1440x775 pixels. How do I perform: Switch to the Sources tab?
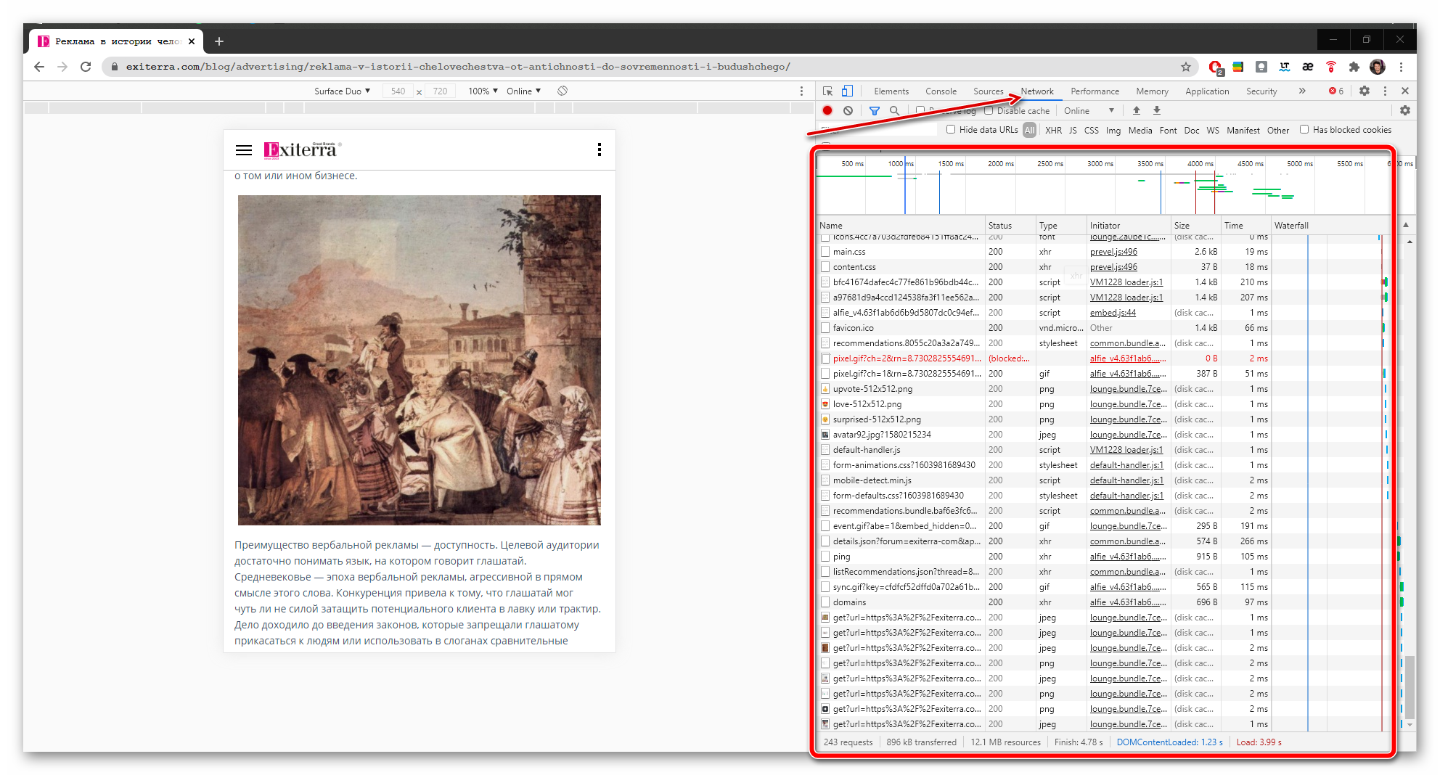coord(988,91)
